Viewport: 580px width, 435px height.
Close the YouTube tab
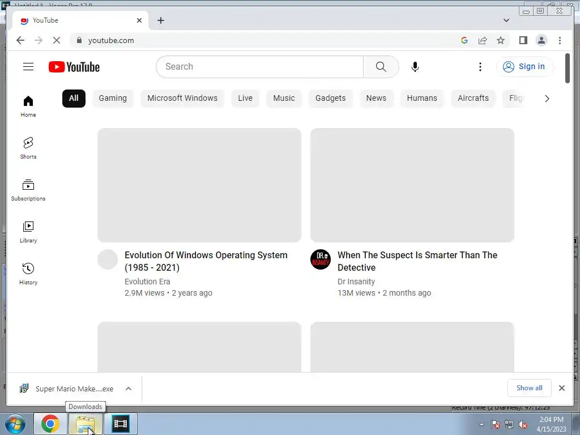pyautogui.click(x=139, y=20)
